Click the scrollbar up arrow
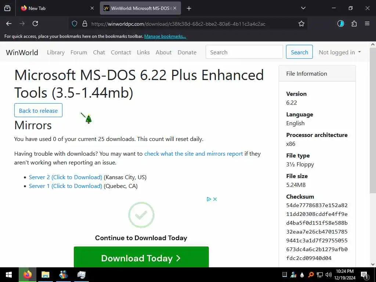Viewport: 376px width, 282px height. pos(373,44)
